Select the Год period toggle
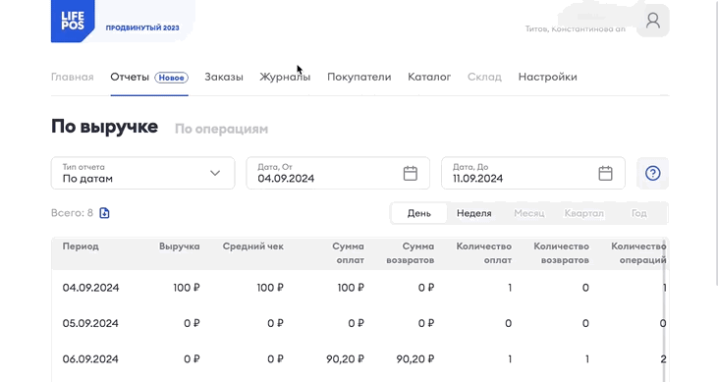 pos(638,213)
